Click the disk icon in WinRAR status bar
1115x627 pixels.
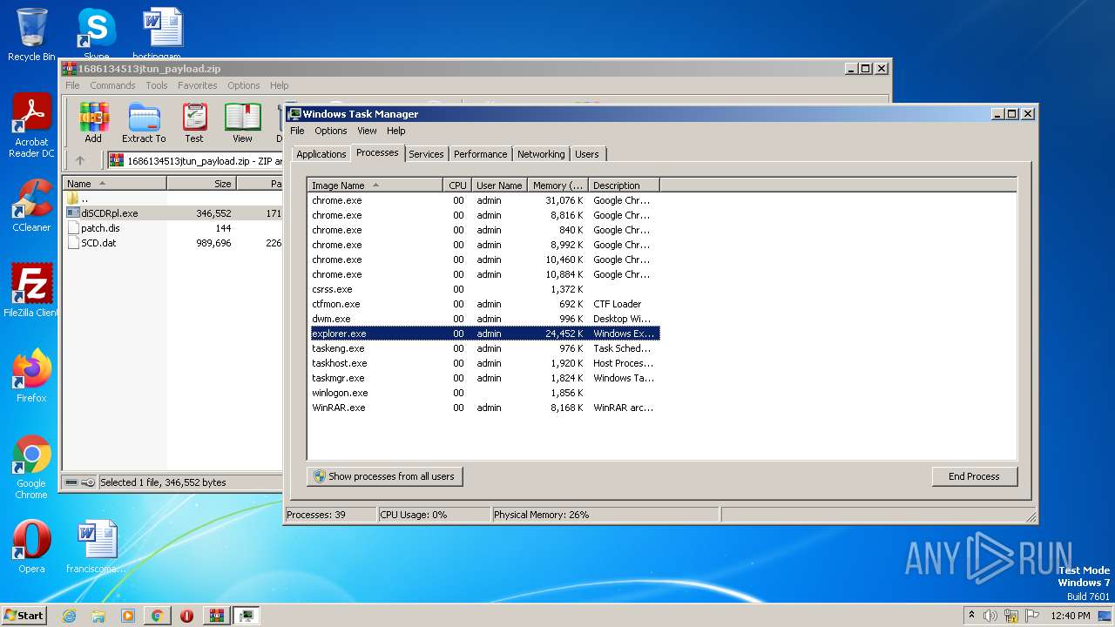click(71, 482)
